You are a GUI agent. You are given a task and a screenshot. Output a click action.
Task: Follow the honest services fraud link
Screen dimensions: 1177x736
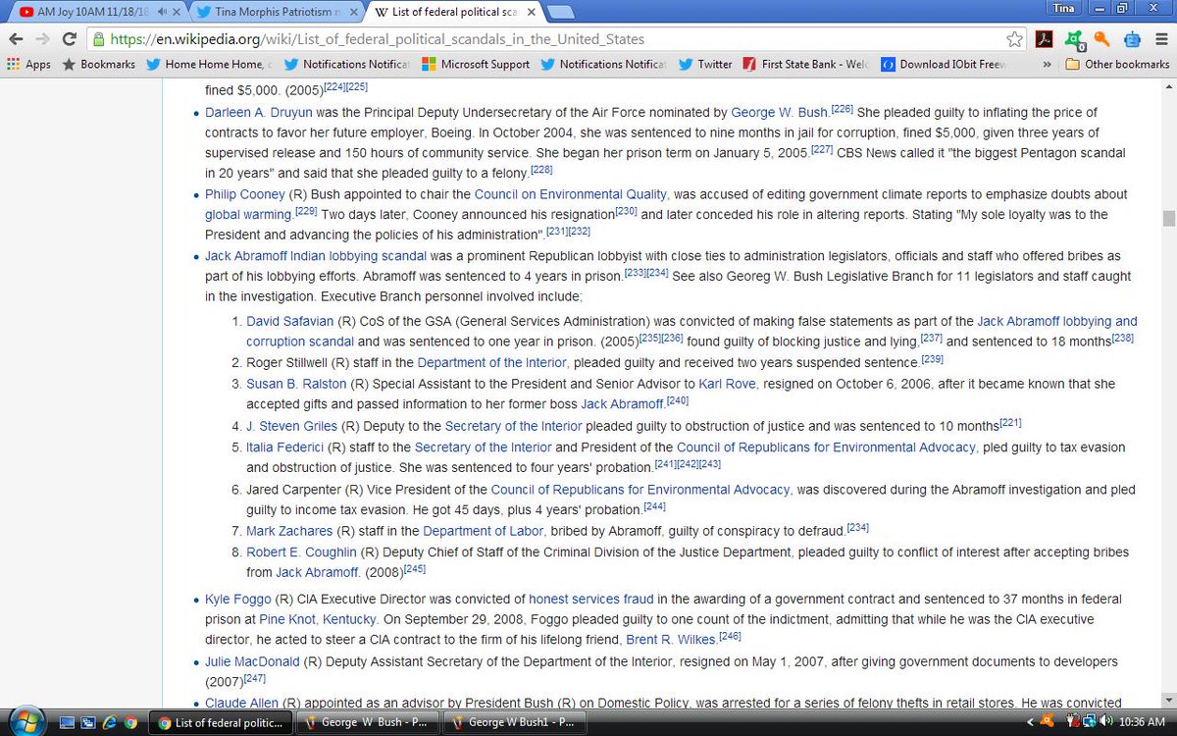point(591,599)
